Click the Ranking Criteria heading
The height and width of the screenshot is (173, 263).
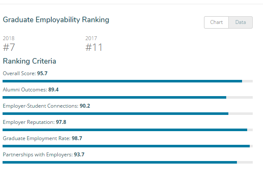pos(30,61)
